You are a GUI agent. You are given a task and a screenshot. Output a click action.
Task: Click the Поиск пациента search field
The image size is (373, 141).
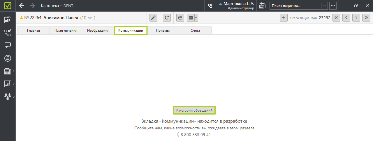[295, 6]
